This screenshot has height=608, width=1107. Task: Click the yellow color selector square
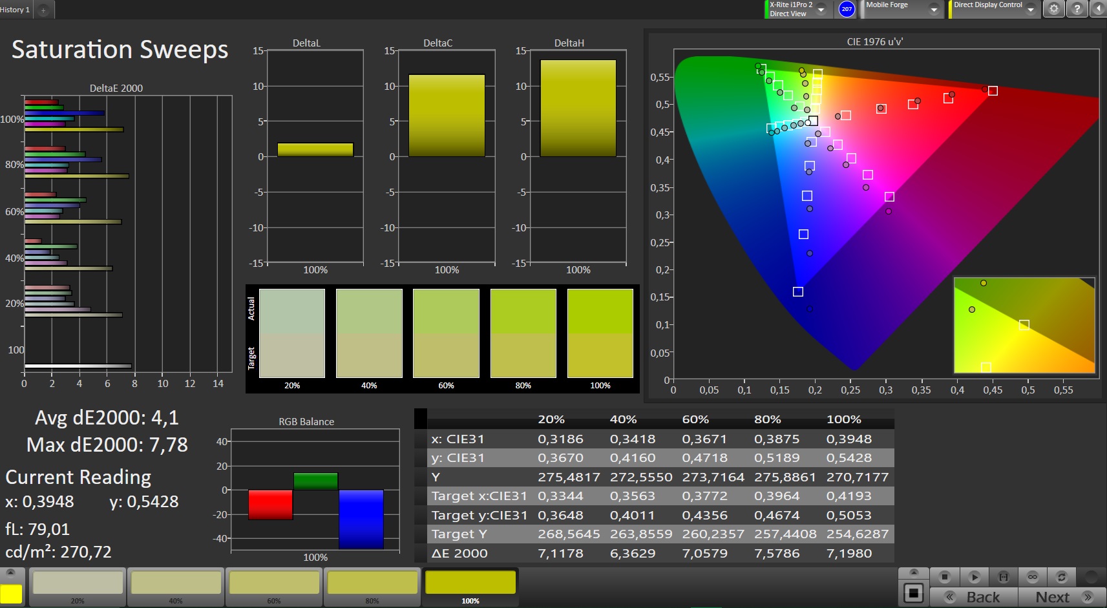click(11, 594)
